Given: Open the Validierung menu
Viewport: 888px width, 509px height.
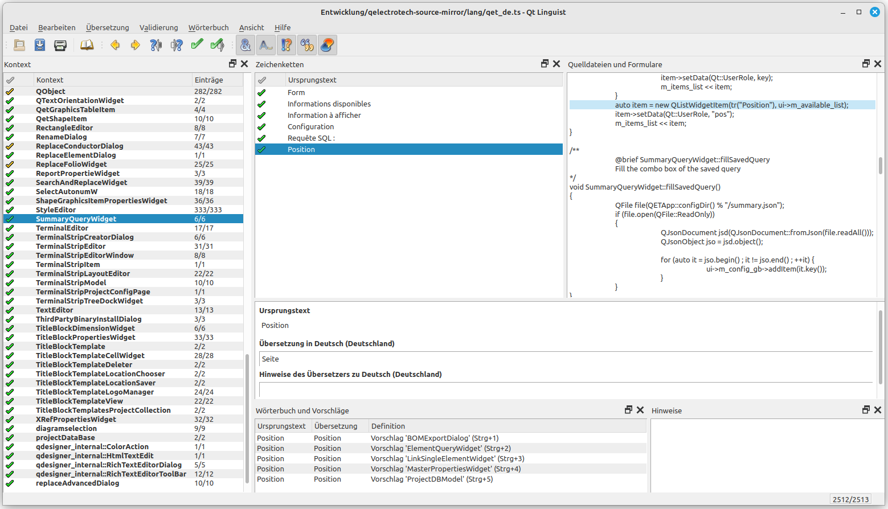Looking at the screenshot, I should point(158,27).
